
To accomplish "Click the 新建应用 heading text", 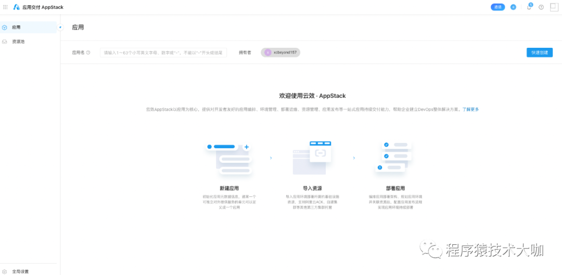I will coord(229,188).
